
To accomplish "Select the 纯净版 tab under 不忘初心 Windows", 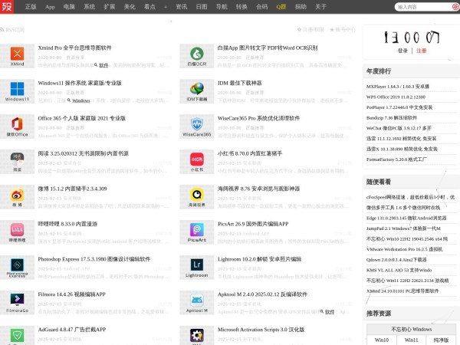I will tap(441, 340).
